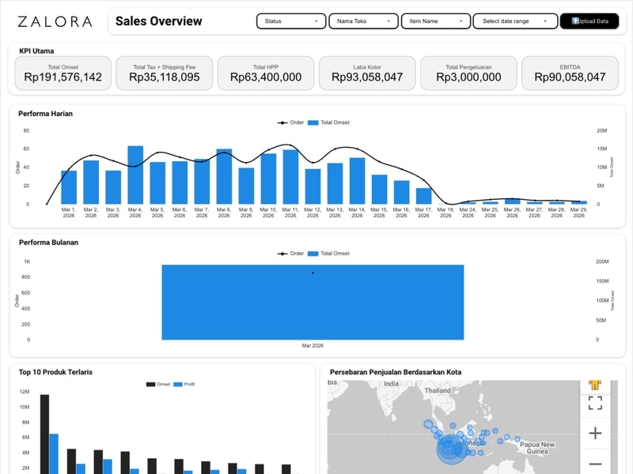This screenshot has width=633, height=474.
Task: Open the Status filter dropdown
Action: (291, 21)
